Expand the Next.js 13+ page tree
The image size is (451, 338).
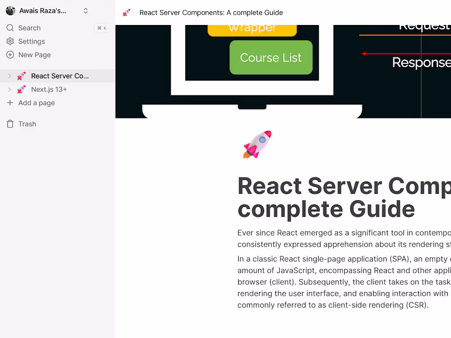coord(9,89)
